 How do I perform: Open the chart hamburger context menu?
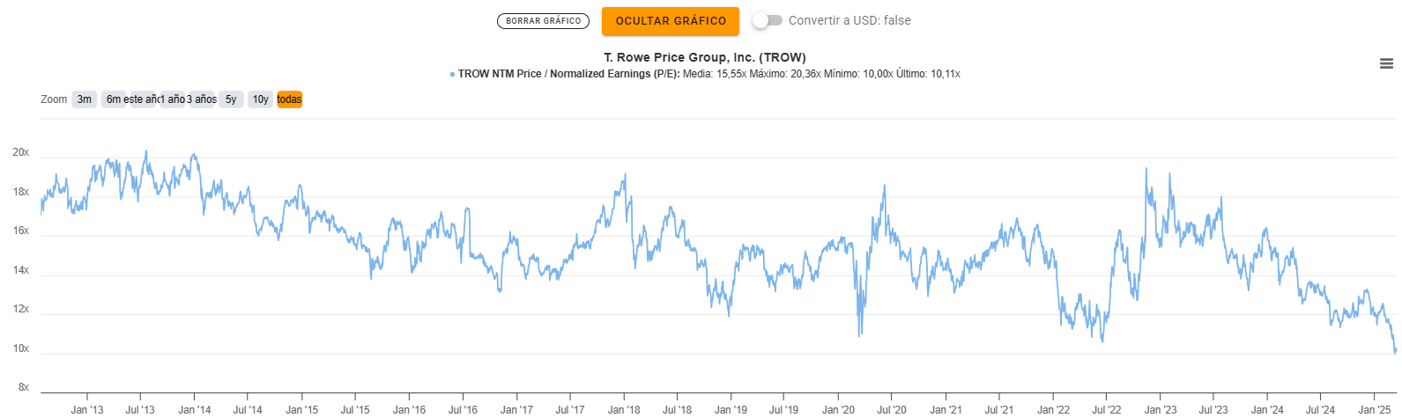click(1386, 63)
